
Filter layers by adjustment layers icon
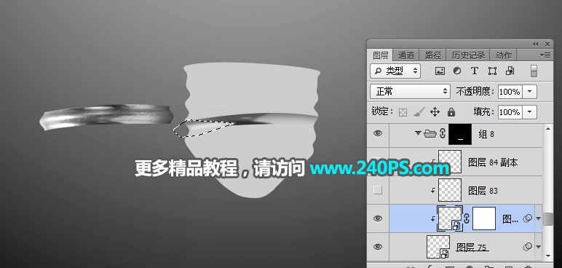[457, 71]
